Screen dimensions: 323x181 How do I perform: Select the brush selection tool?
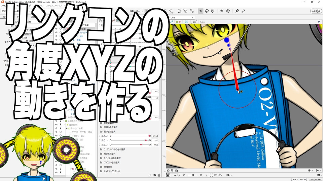(x=213, y=11)
